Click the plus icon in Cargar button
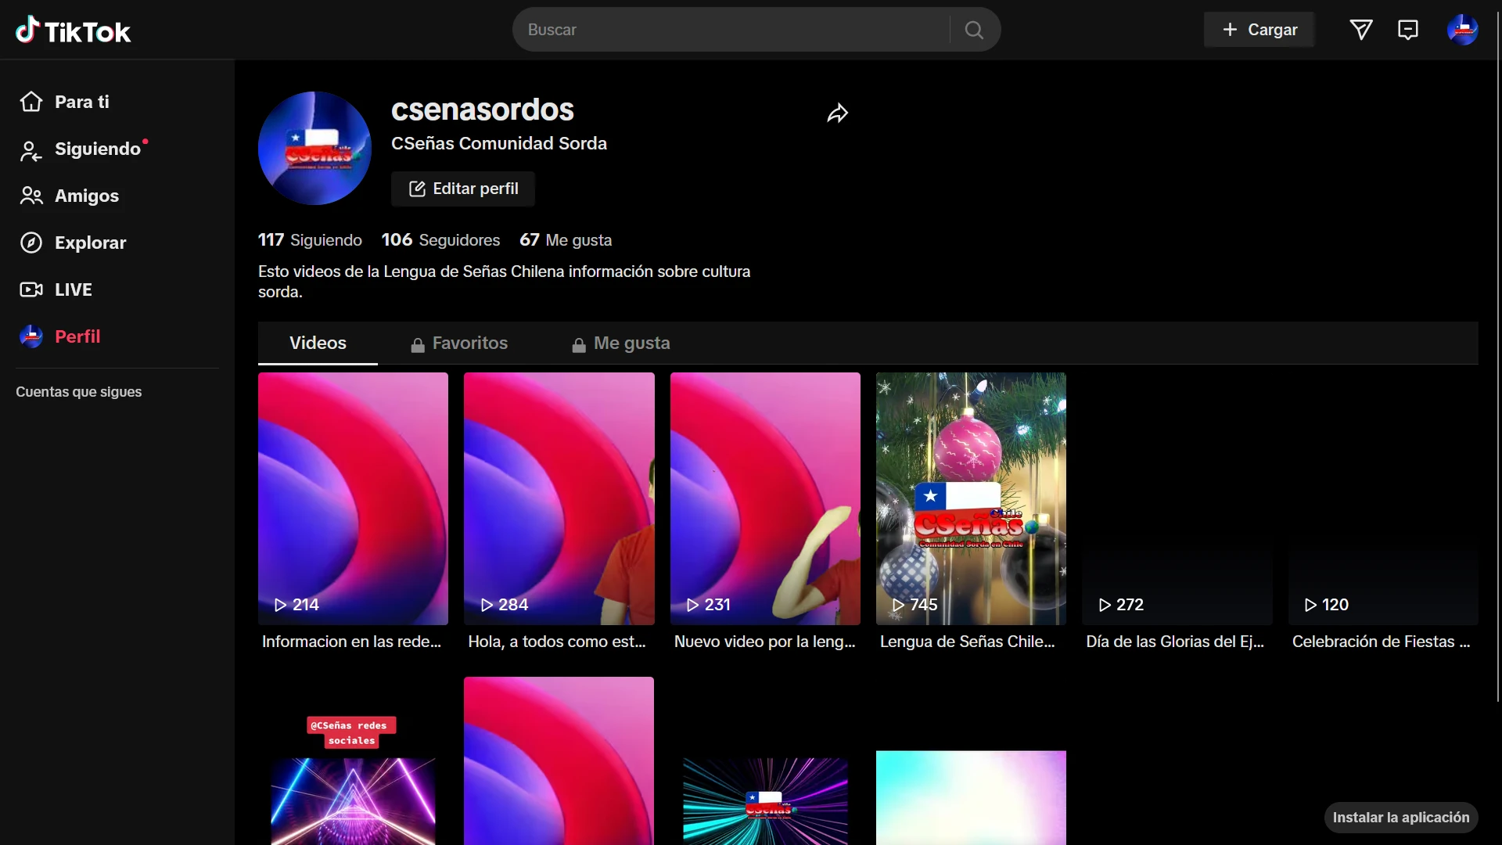The image size is (1502, 845). tap(1230, 30)
